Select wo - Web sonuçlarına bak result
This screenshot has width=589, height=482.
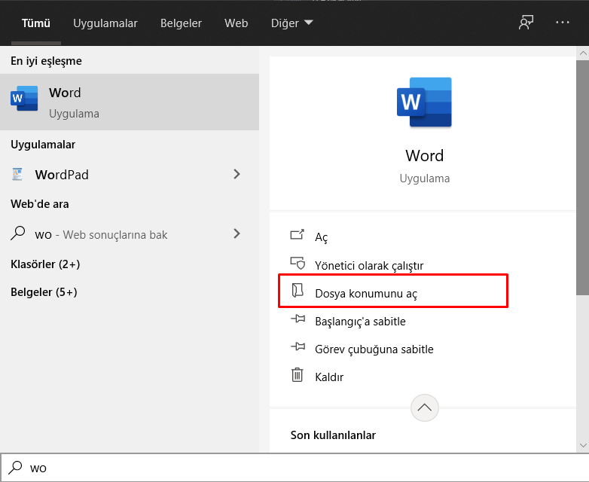[x=130, y=234]
